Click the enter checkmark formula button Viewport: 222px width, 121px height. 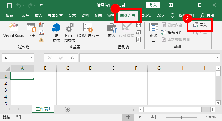[x=61, y=58]
